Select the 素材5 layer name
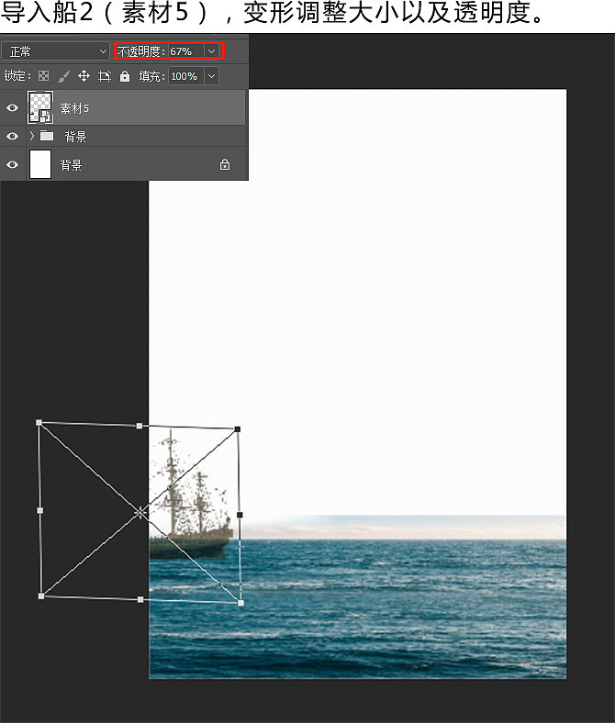This screenshot has height=723, width=615. tap(74, 108)
